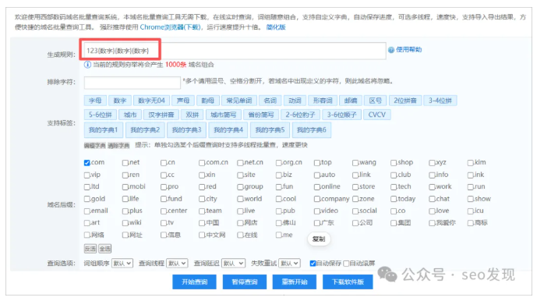Enable the 自动滚屏 checkbox
The image size is (537, 301).
(x=346, y=264)
